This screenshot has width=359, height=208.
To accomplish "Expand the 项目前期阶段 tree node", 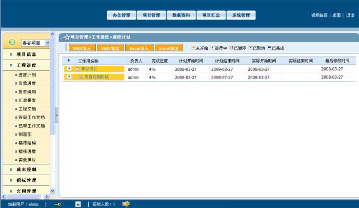I will pyautogui.click(x=81, y=78).
